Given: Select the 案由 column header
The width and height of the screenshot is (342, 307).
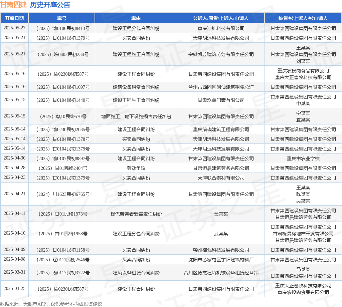Looking at the screenshot, I should click(136, 18).
